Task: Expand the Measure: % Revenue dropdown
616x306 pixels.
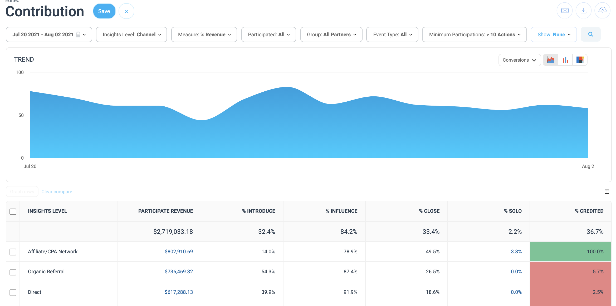Action: point(204,34)
